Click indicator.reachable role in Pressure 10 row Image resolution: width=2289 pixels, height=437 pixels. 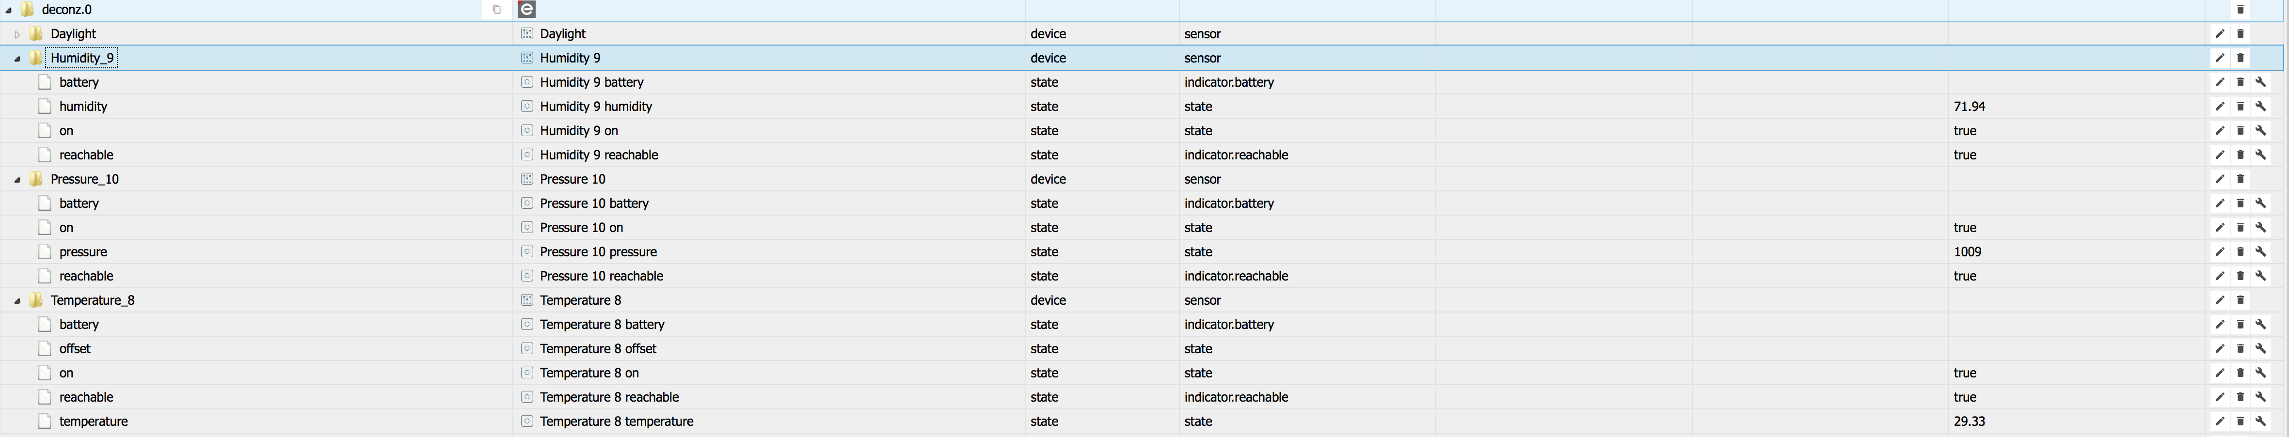coord(1236,276)
